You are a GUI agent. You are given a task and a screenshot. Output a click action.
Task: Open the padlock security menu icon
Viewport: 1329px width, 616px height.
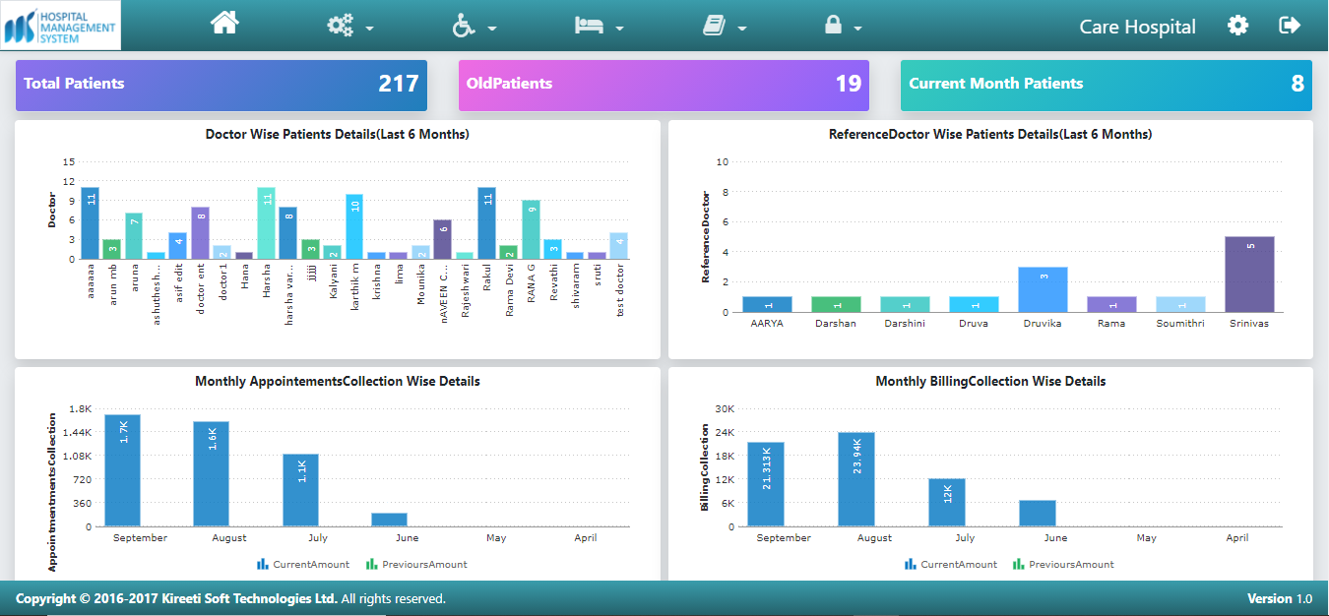tap(833, 26)
